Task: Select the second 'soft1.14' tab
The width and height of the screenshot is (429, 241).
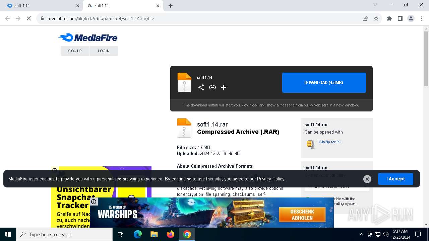Action: click(123, 6)
